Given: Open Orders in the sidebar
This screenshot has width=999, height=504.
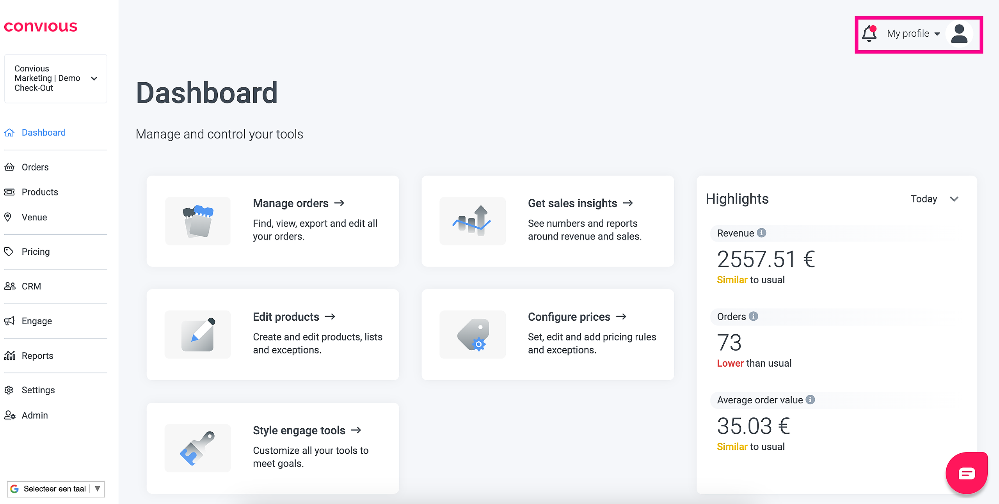Looking at the screenshot, I should [35, 167].
